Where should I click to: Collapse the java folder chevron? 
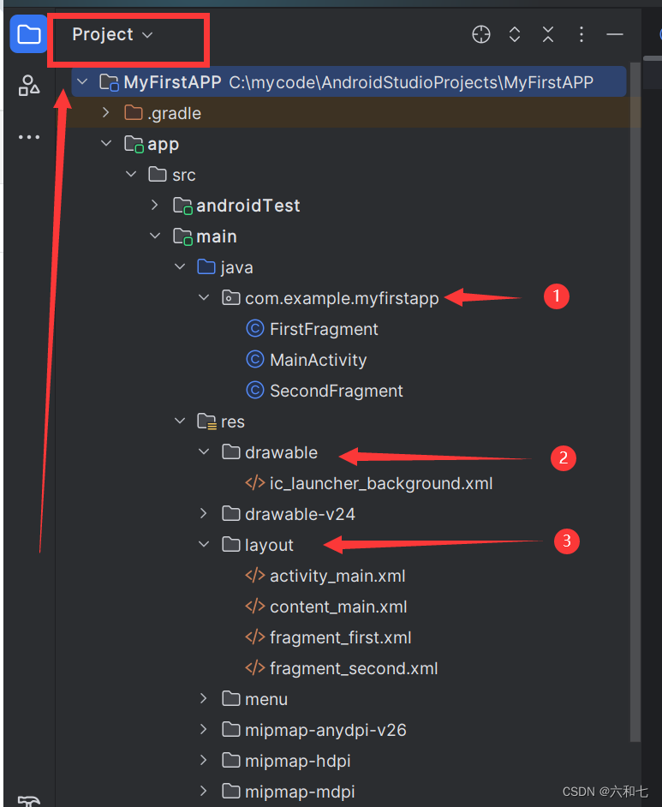tap(180, 267)
